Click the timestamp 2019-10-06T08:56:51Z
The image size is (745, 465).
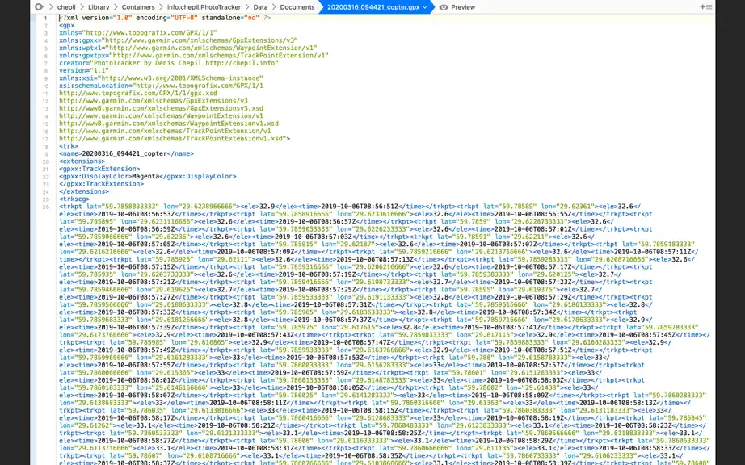tap(360, 207)
